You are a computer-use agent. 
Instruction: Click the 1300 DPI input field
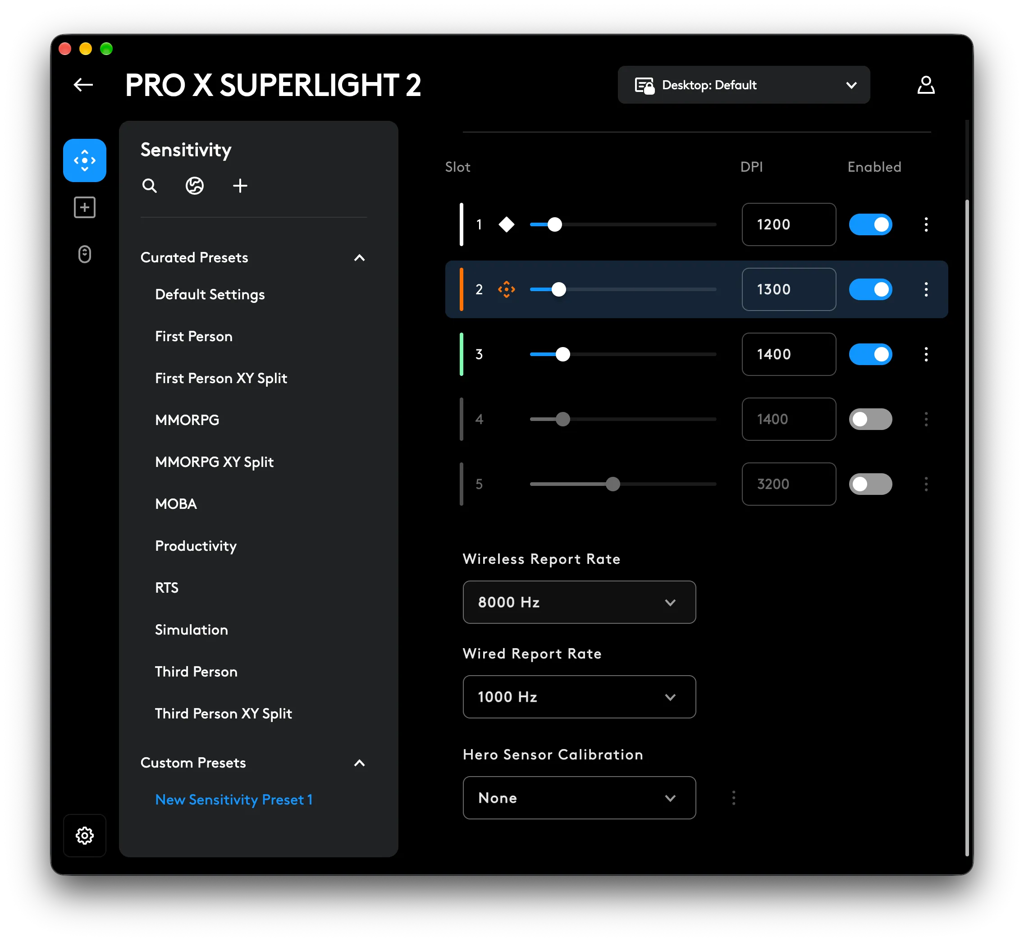789,289
